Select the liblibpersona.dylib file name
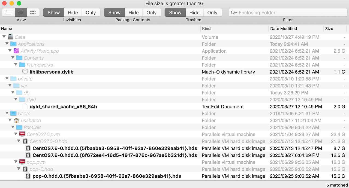The height and width of the screenshot is (188, 349). pyautogui.click(x=52, y=72)
